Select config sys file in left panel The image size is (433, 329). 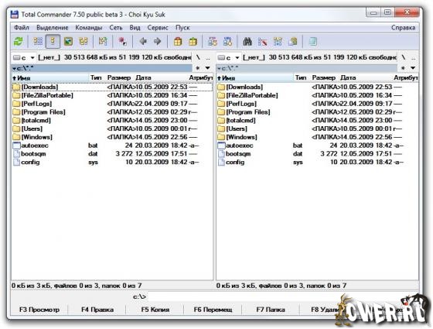tap(112, 162)
